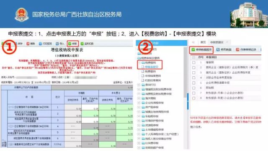Screen dimensions: 268x151
Task: Click the 扣款结果查询 document icon in tree
Action: click(x=143, y=80)
